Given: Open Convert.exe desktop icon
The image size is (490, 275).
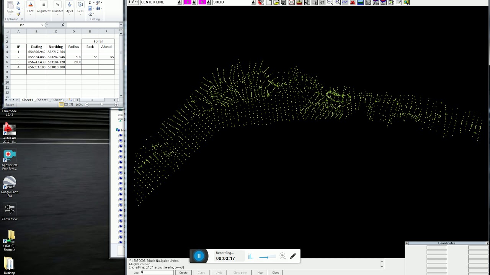Looking at the screenshot, I should 10,212.
